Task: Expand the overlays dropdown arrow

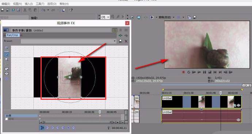Action: (183, 17)
